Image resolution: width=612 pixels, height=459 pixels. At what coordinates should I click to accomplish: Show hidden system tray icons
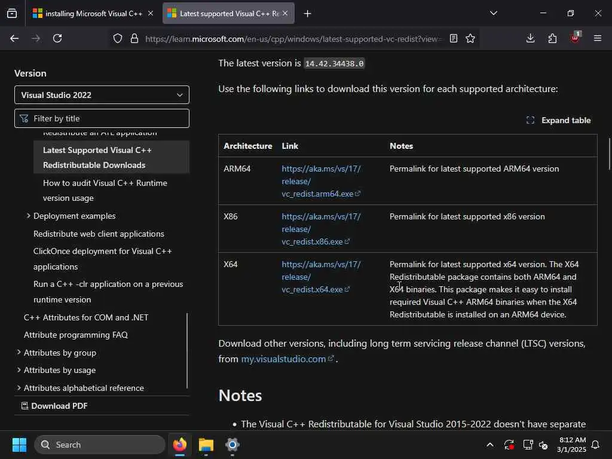coord(490,445)
